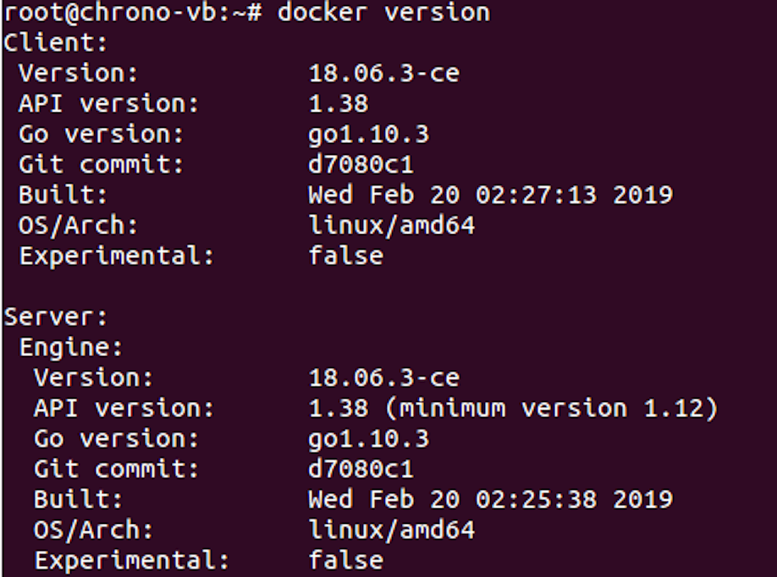Click the Client Git commit hash d7080c1
Screen dimensions: 777x577
361,165
